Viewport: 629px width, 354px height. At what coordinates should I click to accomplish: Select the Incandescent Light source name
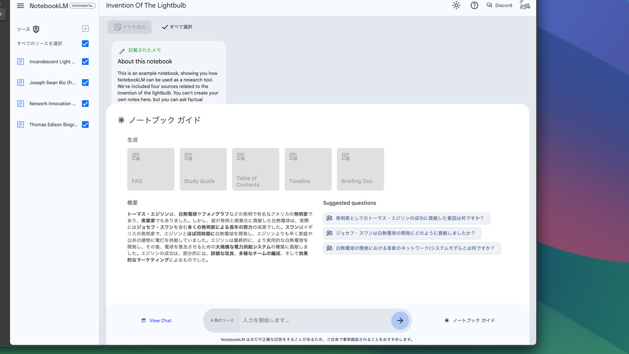[52, 61]
